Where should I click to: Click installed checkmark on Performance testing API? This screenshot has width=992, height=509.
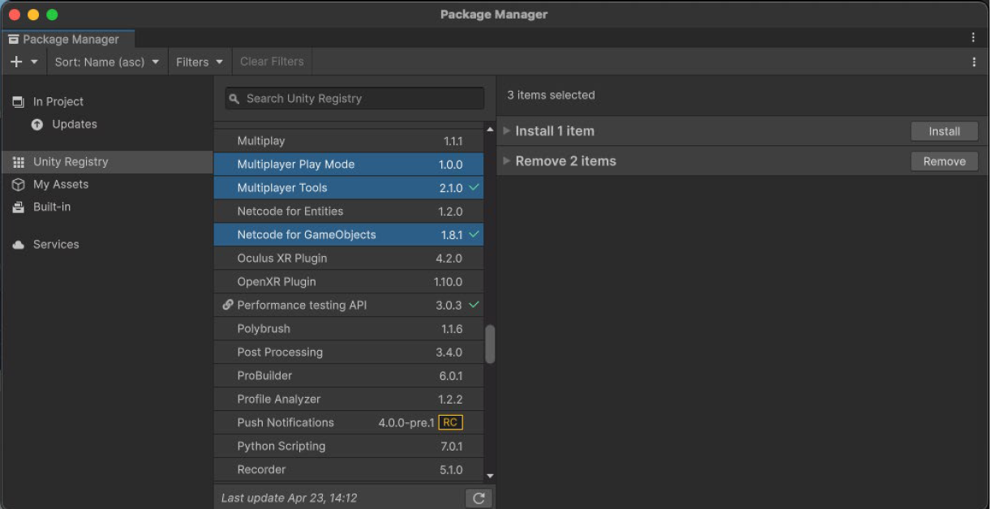click(475, 305)
